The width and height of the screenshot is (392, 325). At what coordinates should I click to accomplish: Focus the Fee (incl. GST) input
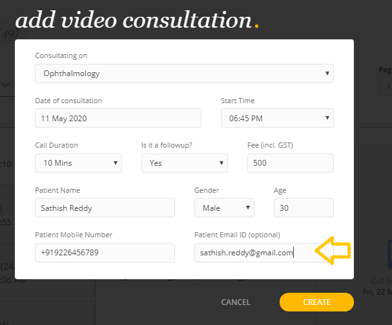[290, 163]
